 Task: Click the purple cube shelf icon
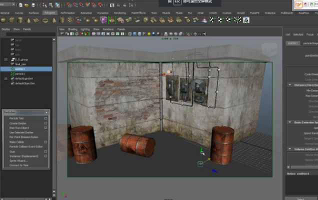103,20
